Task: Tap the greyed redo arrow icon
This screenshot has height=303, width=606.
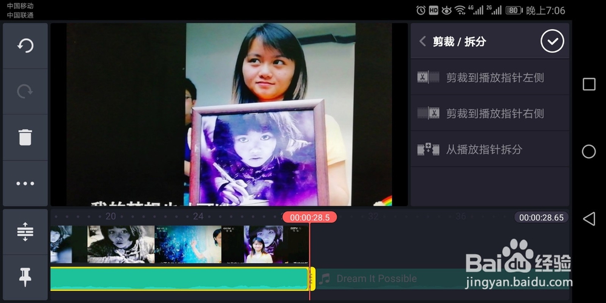Action: tap(25, 92)
